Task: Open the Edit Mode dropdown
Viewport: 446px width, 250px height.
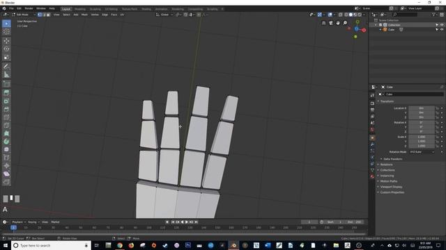Action: pyautogui.click(x=24, y=15)
